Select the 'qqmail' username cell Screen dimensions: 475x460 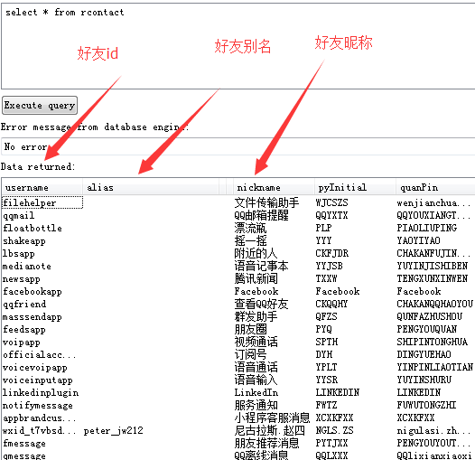(x=42, y=215)
